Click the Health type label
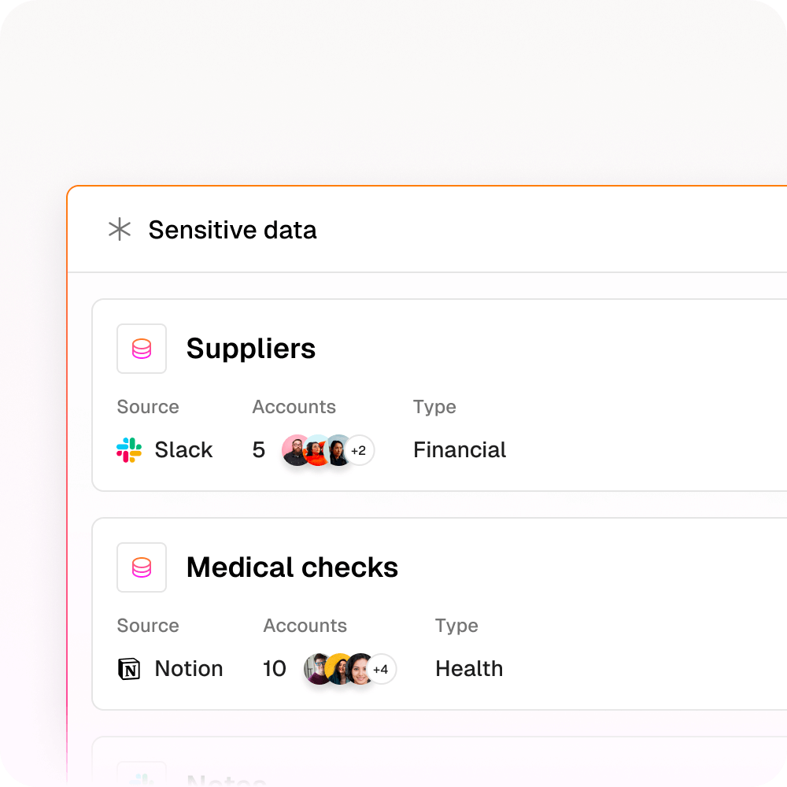 click(469, 668)
